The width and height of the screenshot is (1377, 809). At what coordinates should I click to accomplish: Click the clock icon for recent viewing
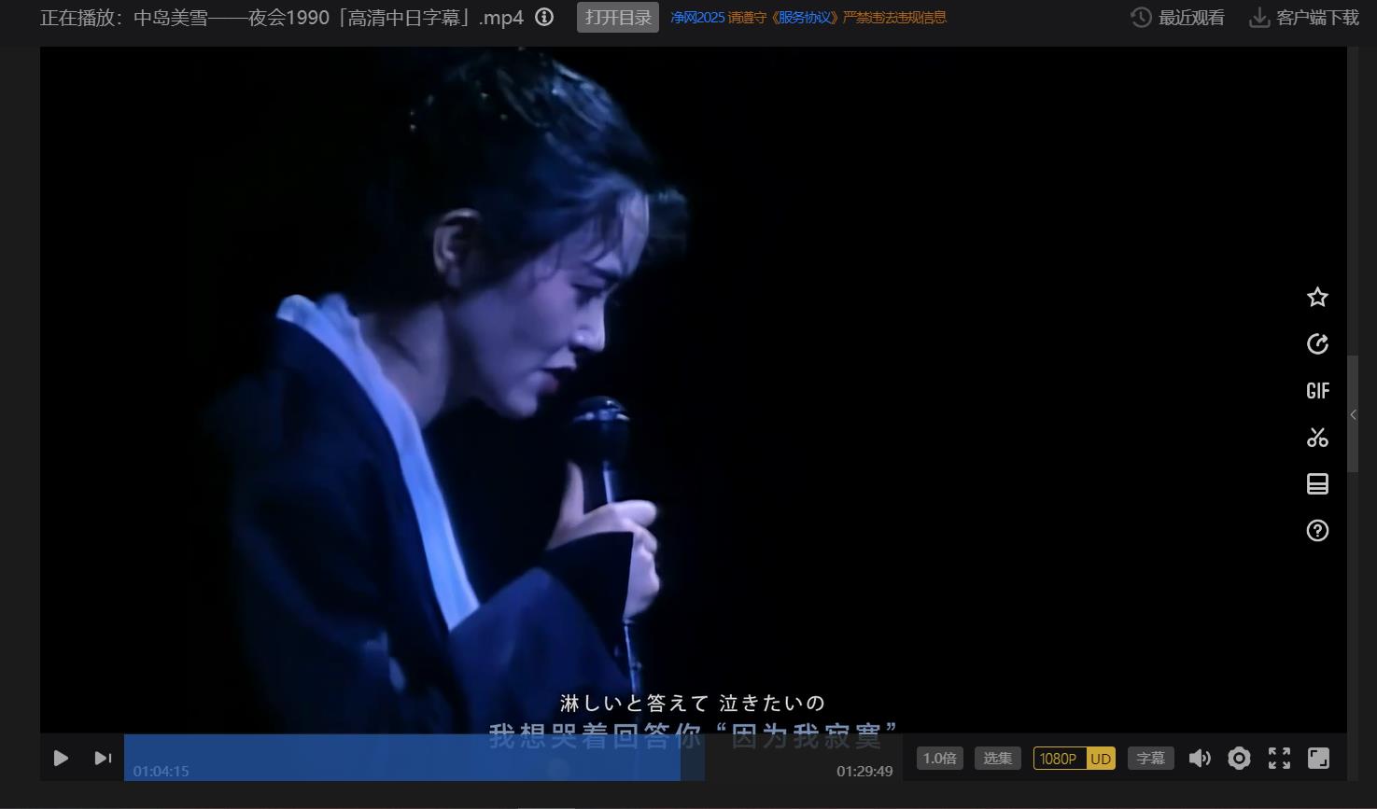click(1141, 18)
